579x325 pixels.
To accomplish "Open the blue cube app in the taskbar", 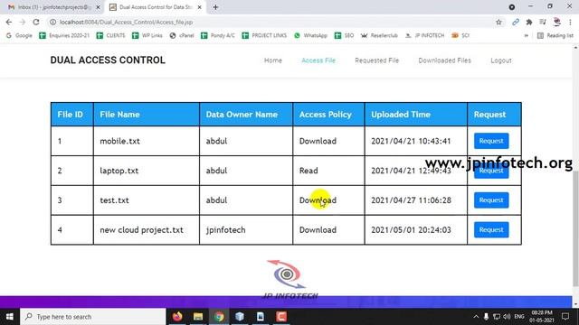I will tap(240, 317).
